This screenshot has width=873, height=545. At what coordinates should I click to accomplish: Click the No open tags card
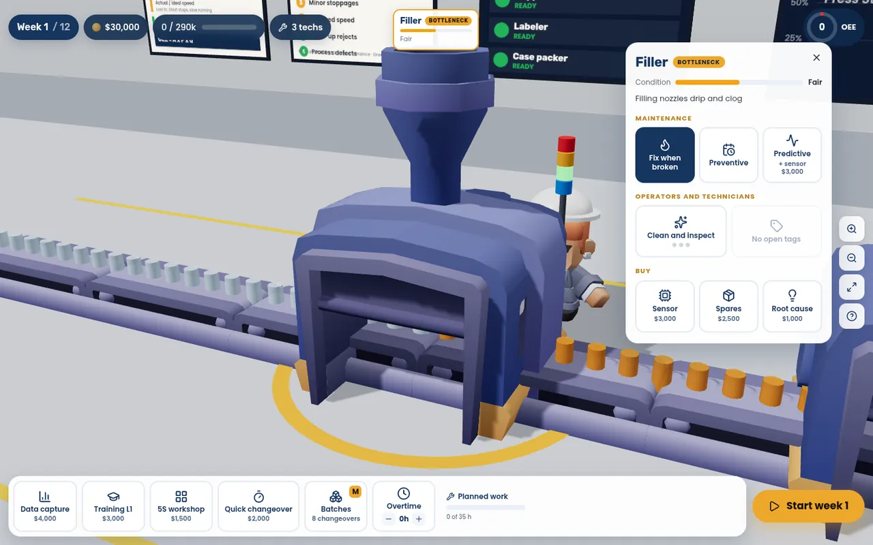point(776,232)
